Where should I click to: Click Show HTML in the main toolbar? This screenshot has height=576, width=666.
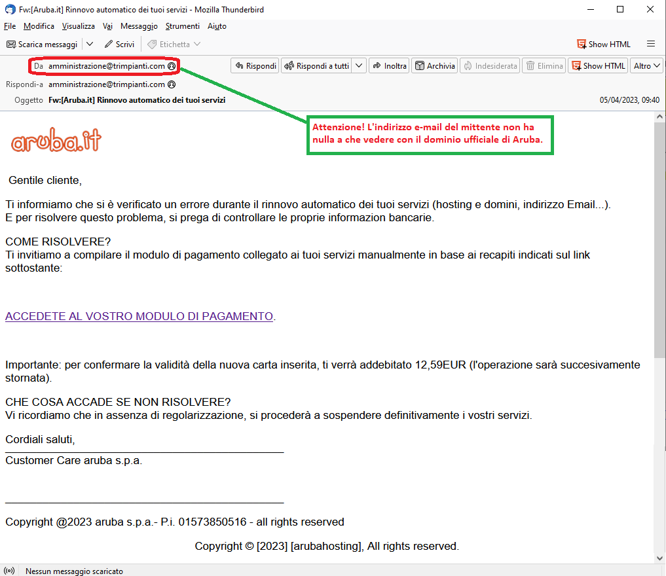click(604, 44)
